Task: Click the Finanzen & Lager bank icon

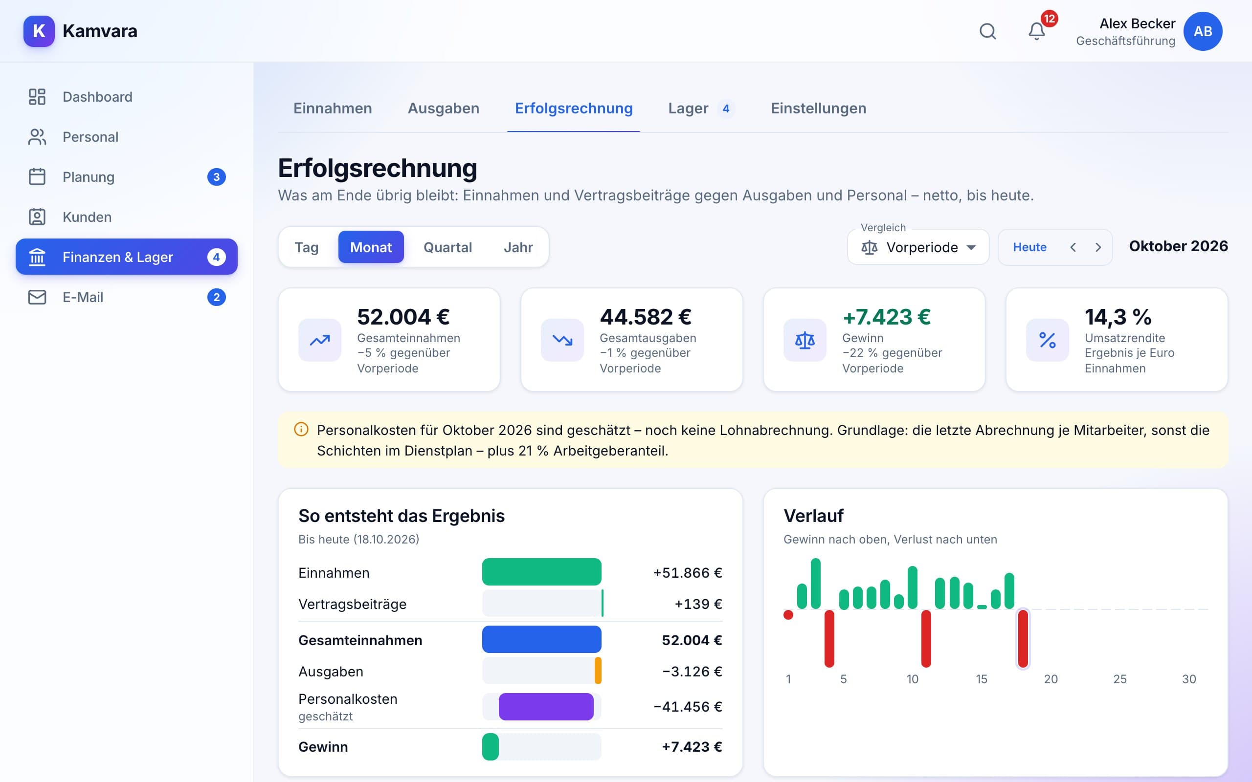Action: [x=37, y=257]
